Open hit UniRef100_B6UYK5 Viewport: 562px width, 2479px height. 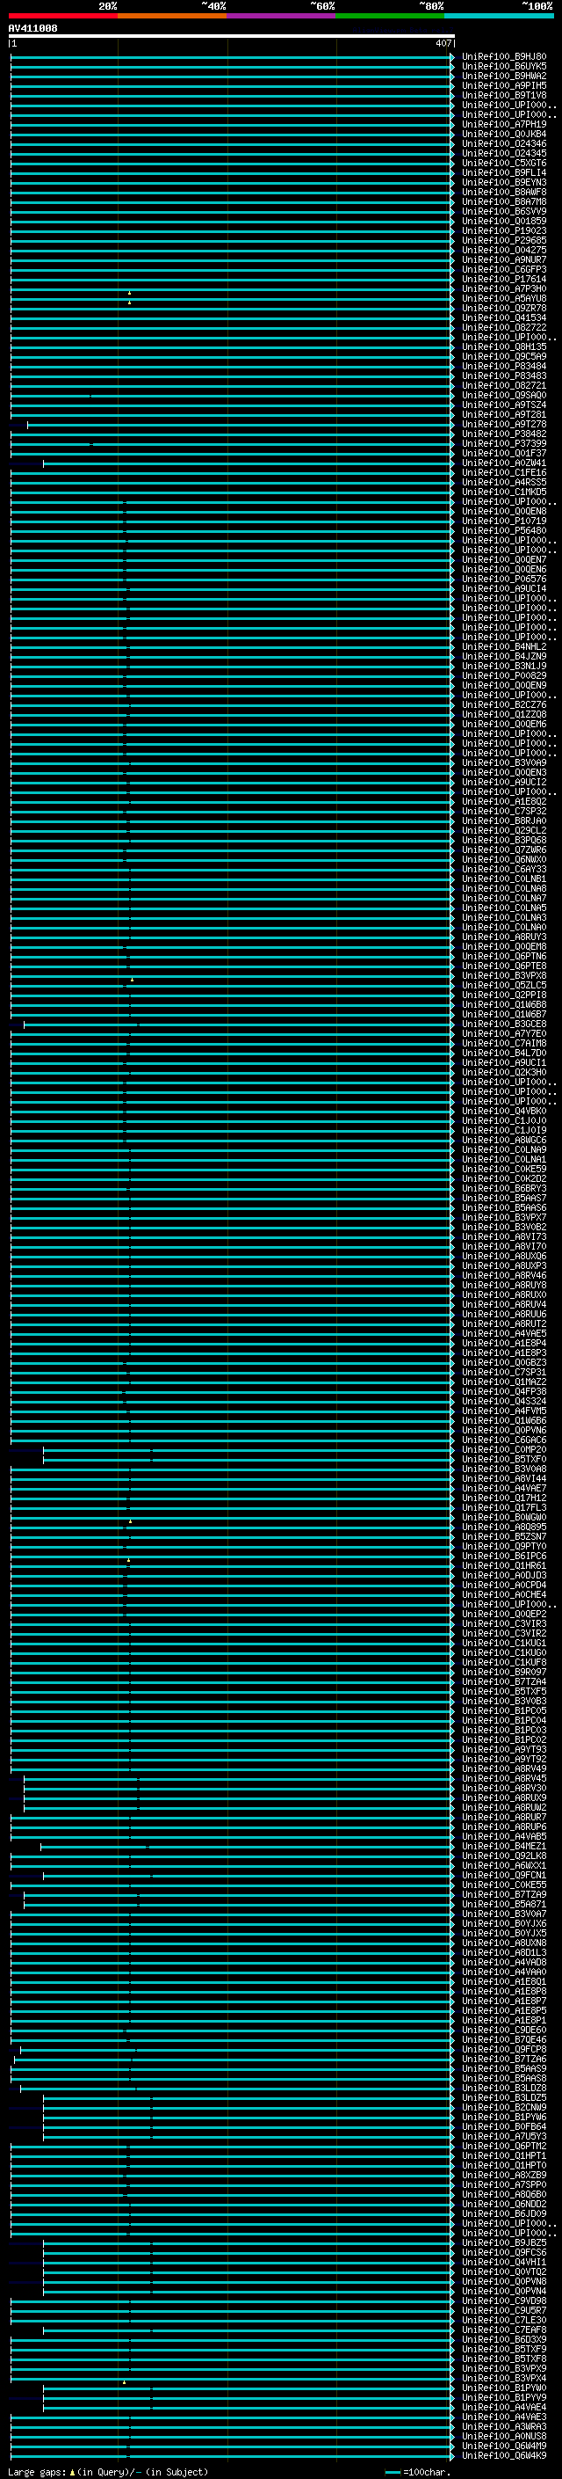tap(504, 67)
